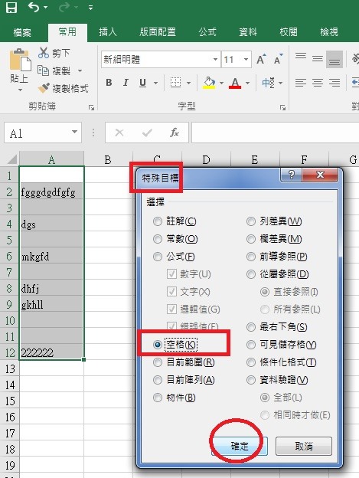Screen dimensions: 359x478
Task: Apply yellow fill color bucket
Action: click(209, 83)
